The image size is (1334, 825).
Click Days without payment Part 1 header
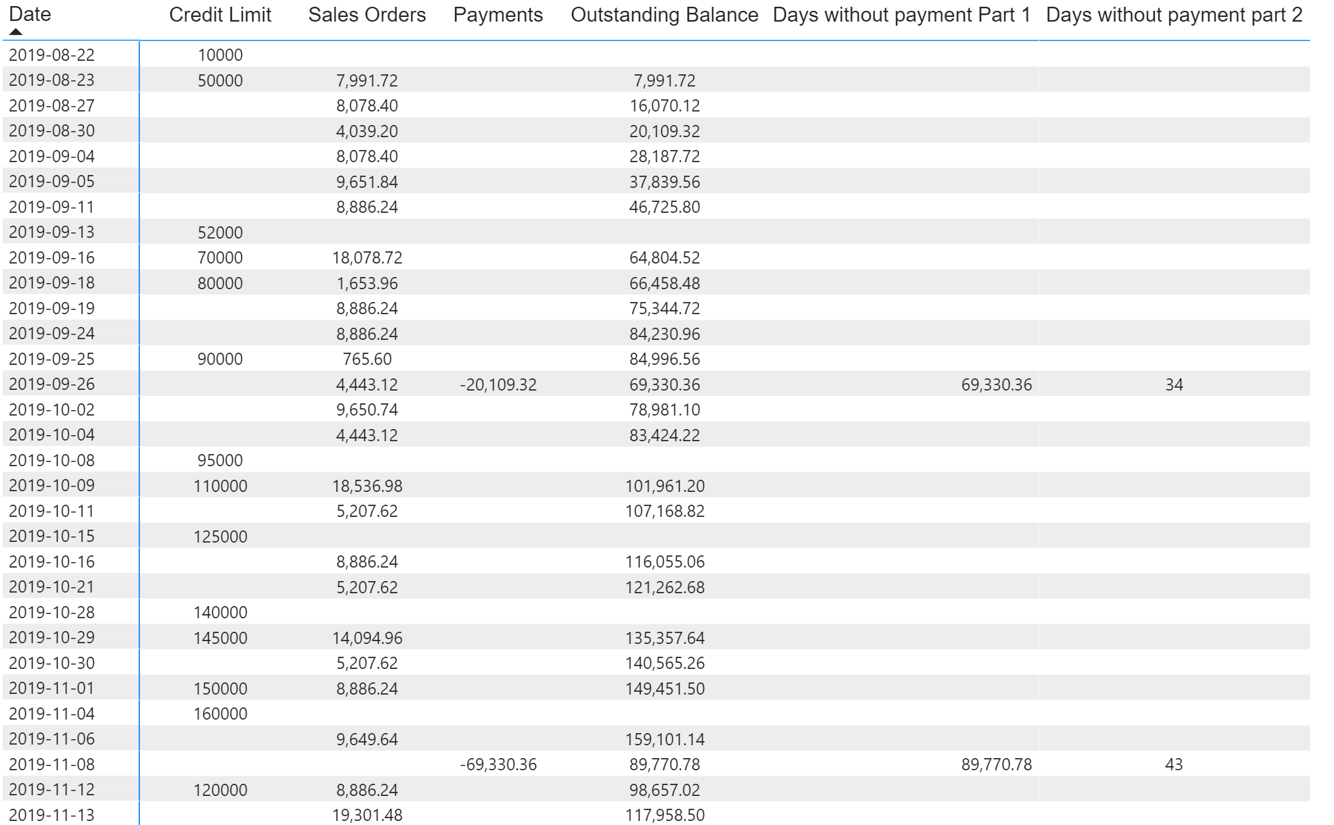click(901, 15)
